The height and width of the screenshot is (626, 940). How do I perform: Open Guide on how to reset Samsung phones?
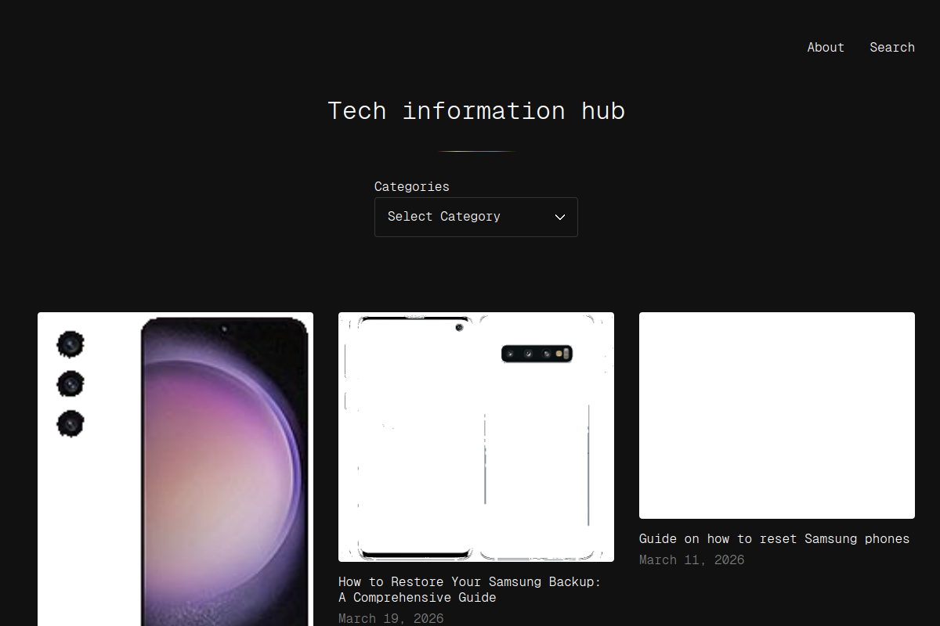pos(775,539)
